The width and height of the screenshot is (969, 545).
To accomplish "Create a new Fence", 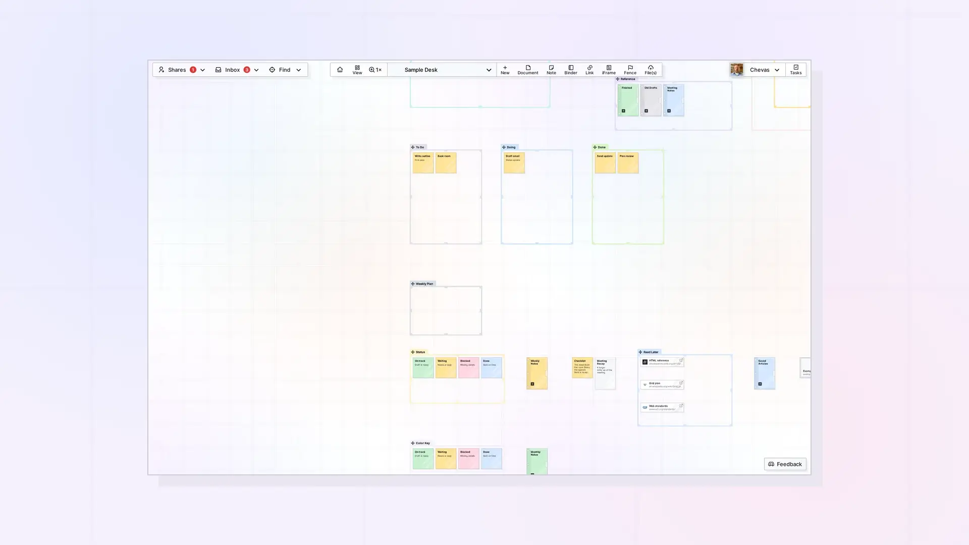I will [630, 70].
